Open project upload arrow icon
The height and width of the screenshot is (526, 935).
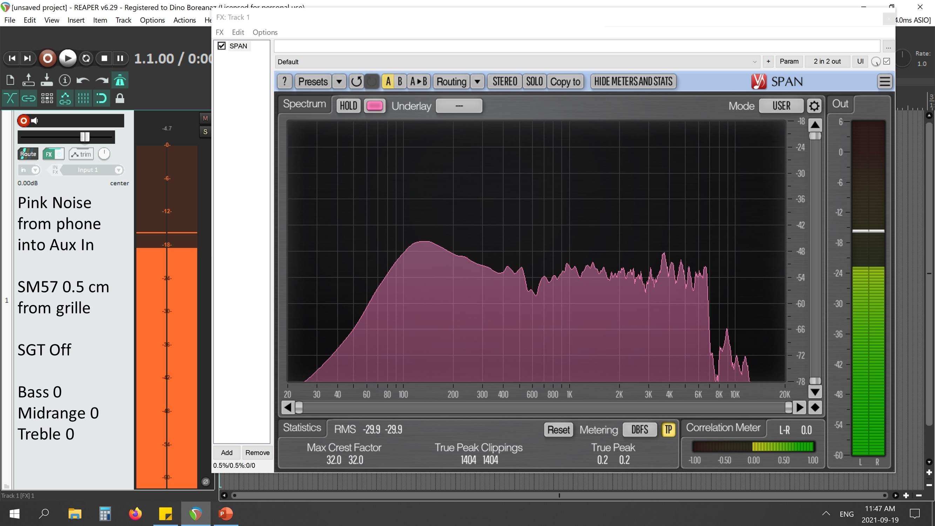tap(28, 80)
